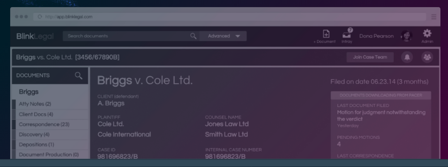Screen dimensions: 448x167
Task: Open the case team members icon
Action: pyautogui.click(x=427, y=57)
